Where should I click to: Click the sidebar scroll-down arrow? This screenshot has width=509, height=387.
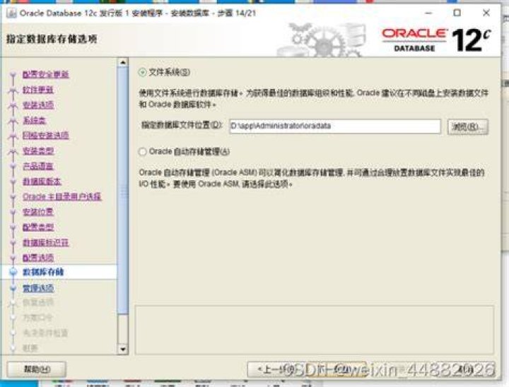tap(123, 350)
